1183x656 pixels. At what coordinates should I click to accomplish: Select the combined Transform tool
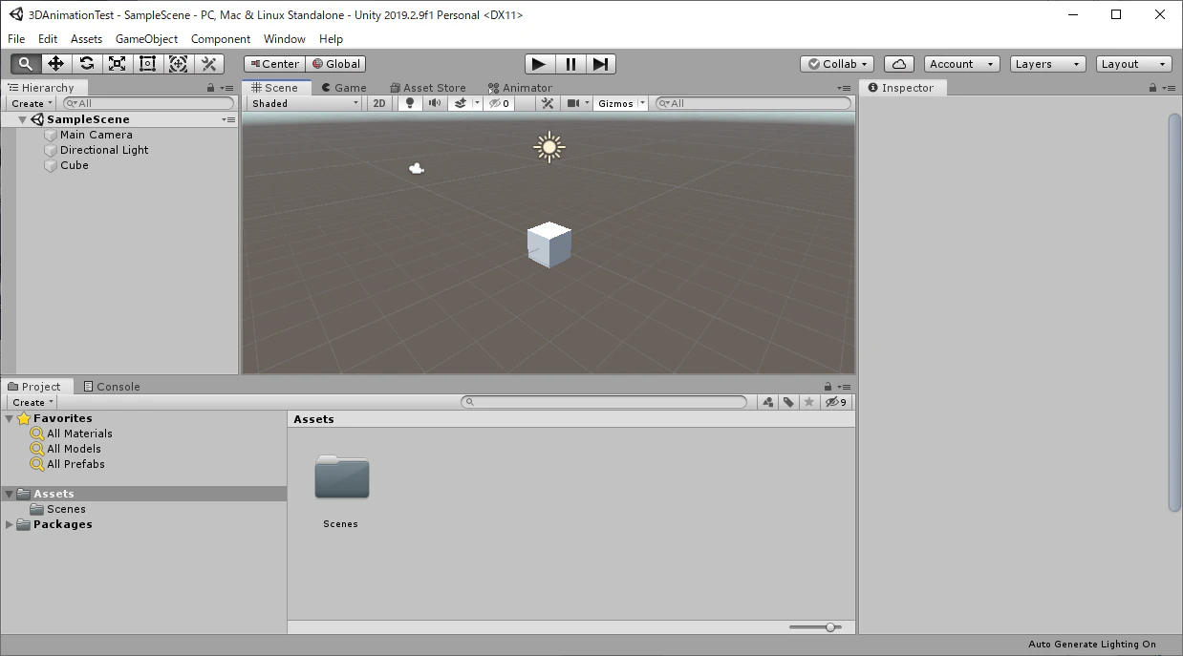tap(179, 64)
